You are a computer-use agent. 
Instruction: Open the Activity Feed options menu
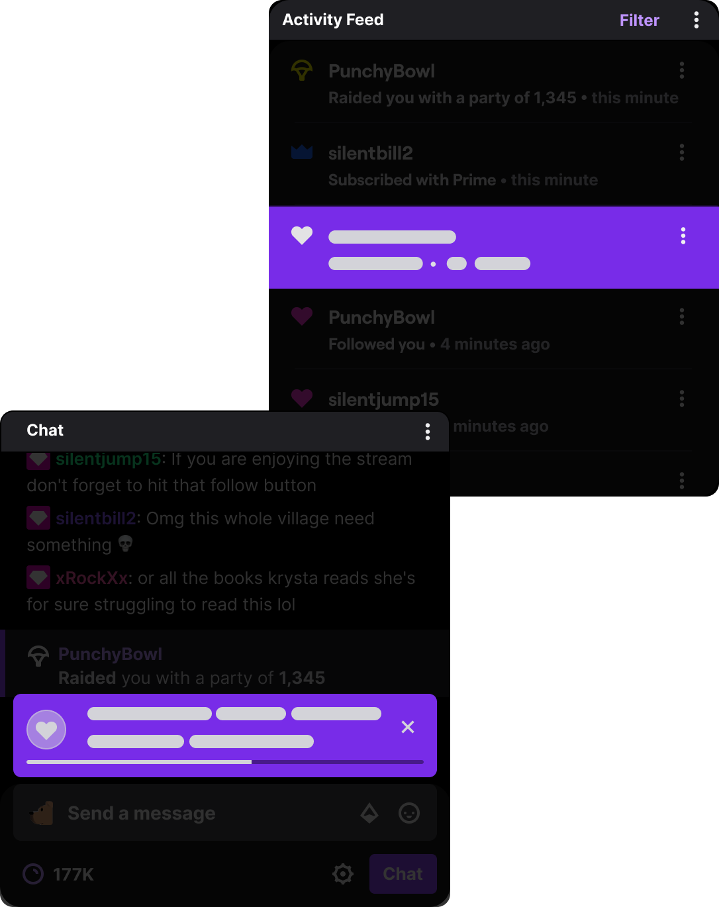tap(696, 20)
